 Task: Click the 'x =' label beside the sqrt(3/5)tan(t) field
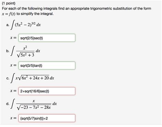[x=13, y=65]
